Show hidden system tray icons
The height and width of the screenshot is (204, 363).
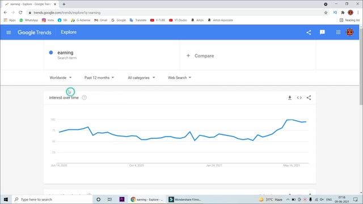(288, 199)
